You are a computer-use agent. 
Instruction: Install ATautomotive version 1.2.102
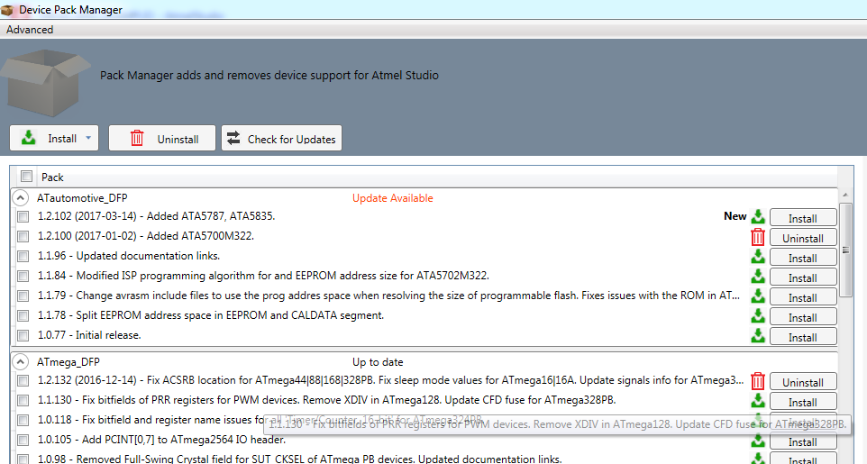click(x=803, y=218)
